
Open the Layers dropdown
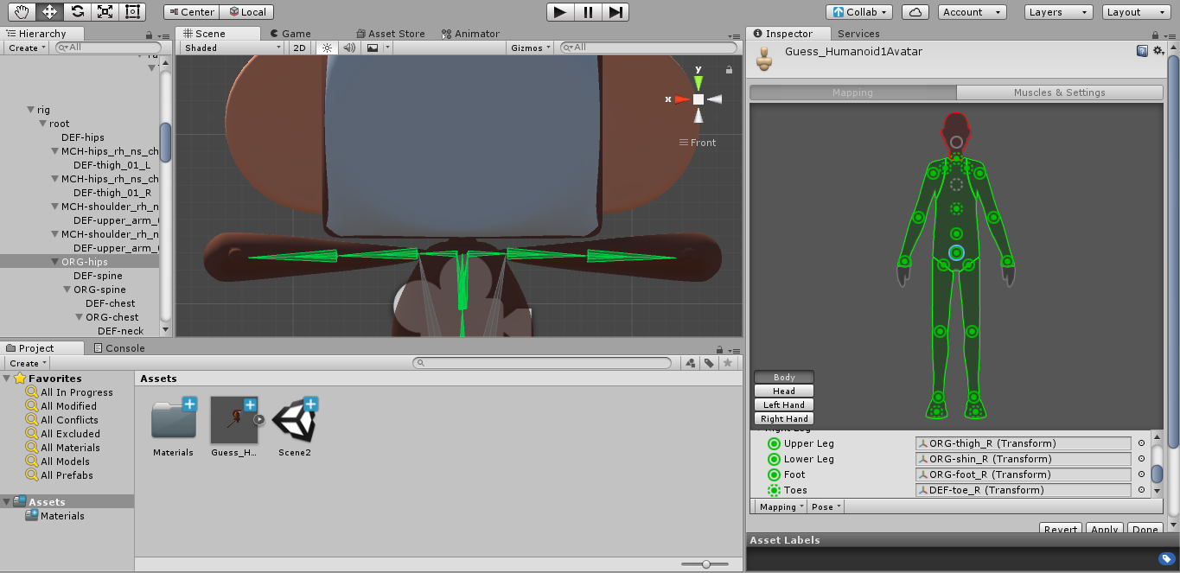point(1059,12)
